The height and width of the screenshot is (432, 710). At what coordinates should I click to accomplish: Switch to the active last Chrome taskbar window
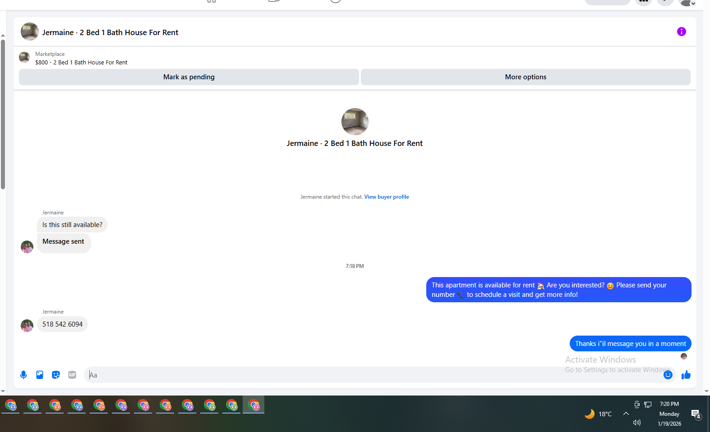[254, 405]
